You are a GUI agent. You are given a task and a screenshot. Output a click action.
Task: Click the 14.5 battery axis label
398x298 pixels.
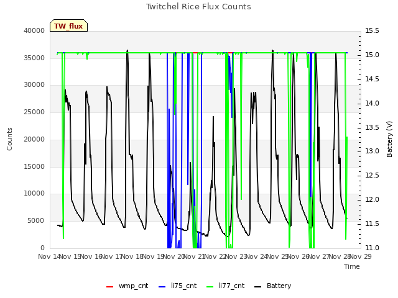click(372, 79)
